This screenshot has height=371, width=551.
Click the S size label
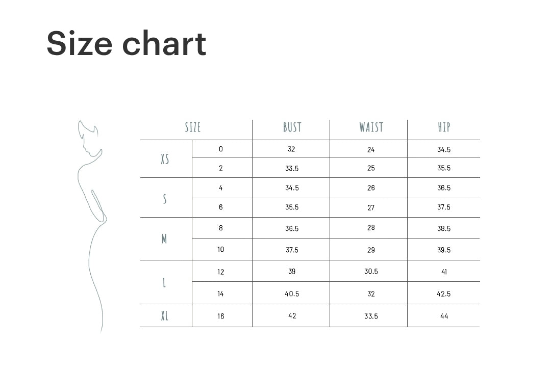tap(164, 199)
